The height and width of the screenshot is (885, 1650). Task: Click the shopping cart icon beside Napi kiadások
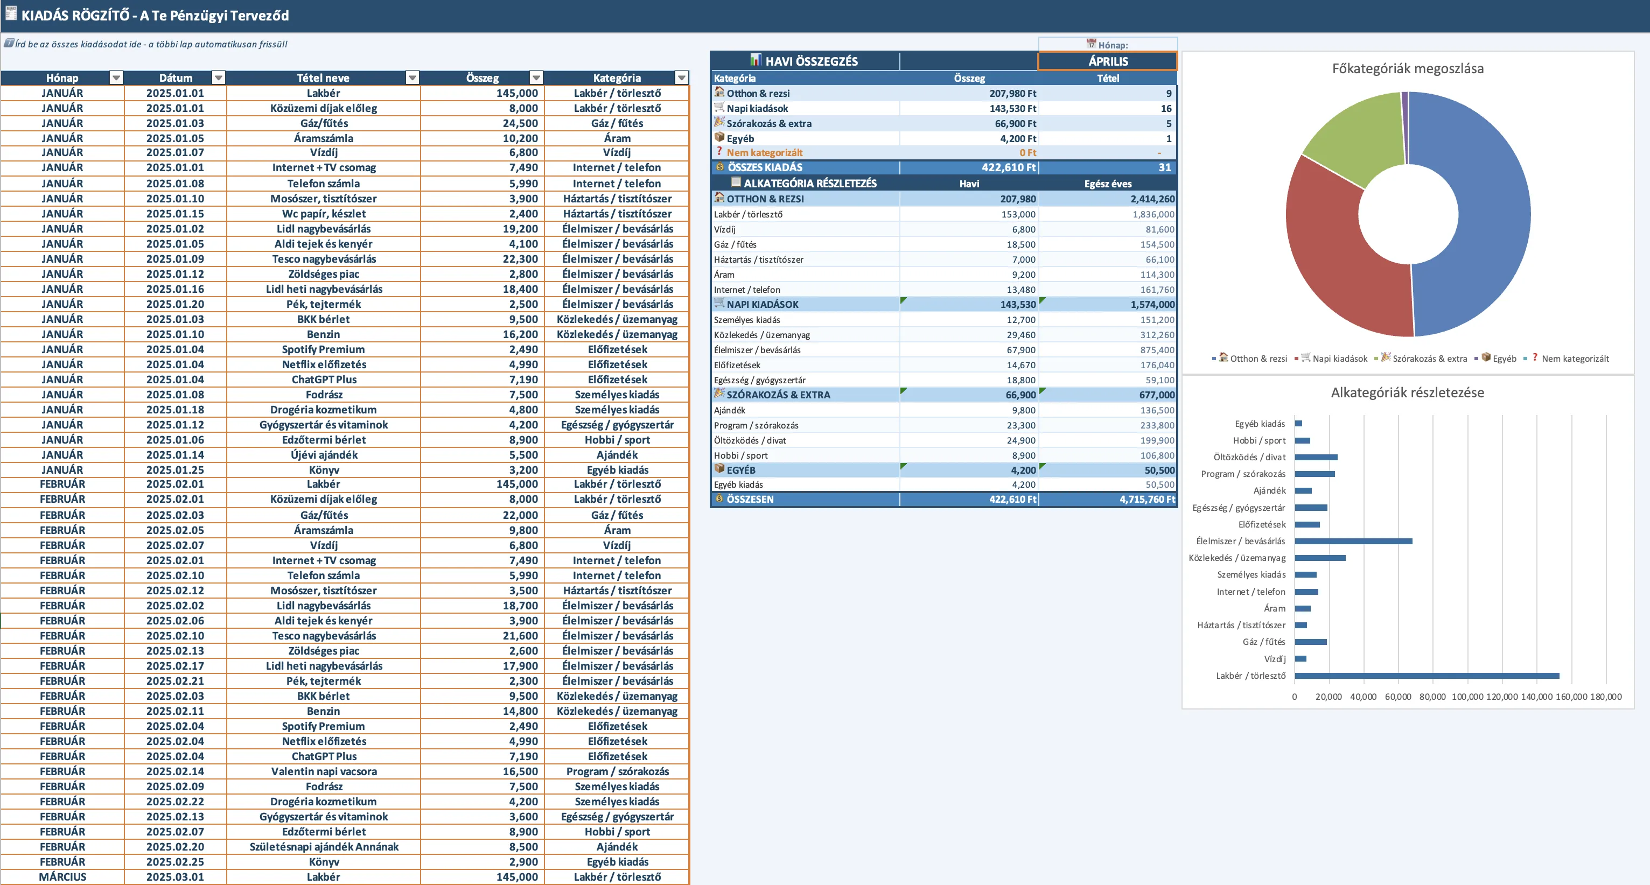click(719, 108)
